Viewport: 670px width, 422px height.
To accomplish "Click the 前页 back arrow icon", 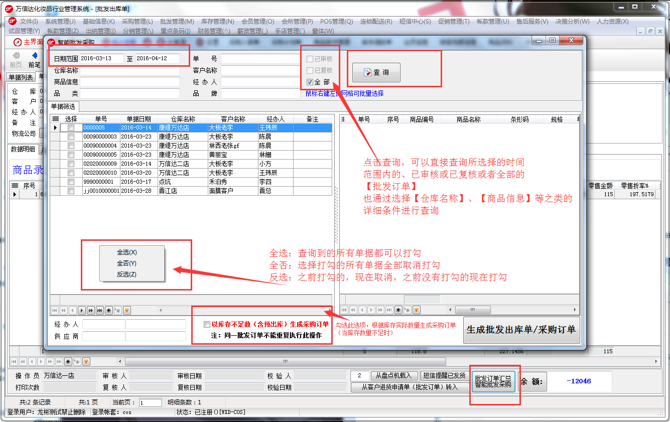I will [x=16, y=55].
